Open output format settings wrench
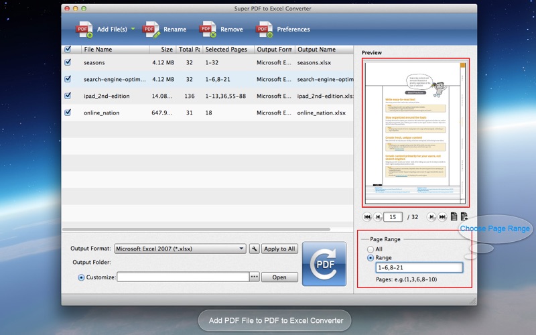This screenshot has width=536, height=335. (x=254, y=249)
